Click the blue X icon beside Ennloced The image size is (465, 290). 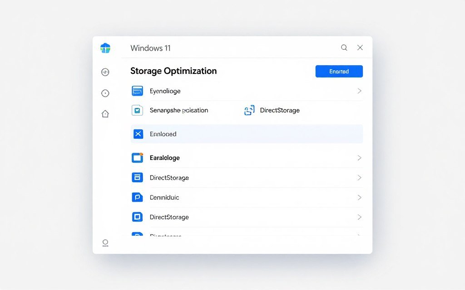[x=137, y=134]
